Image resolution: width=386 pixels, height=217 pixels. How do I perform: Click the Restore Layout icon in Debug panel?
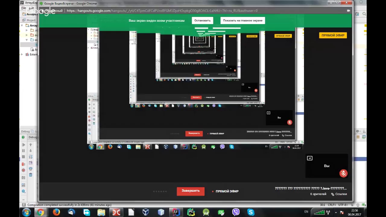23,185
